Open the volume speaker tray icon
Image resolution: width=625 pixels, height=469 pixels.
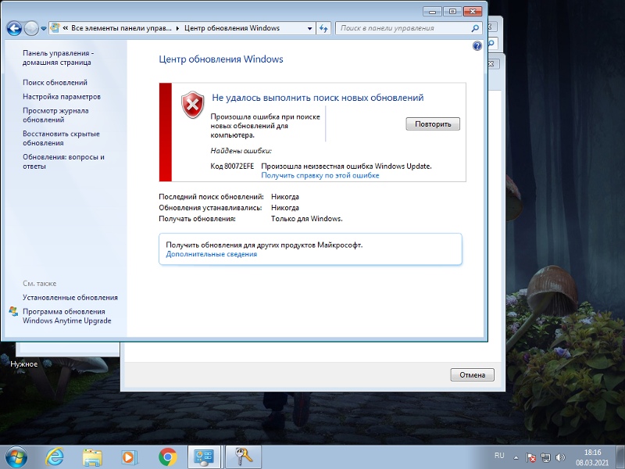(560, 457)
